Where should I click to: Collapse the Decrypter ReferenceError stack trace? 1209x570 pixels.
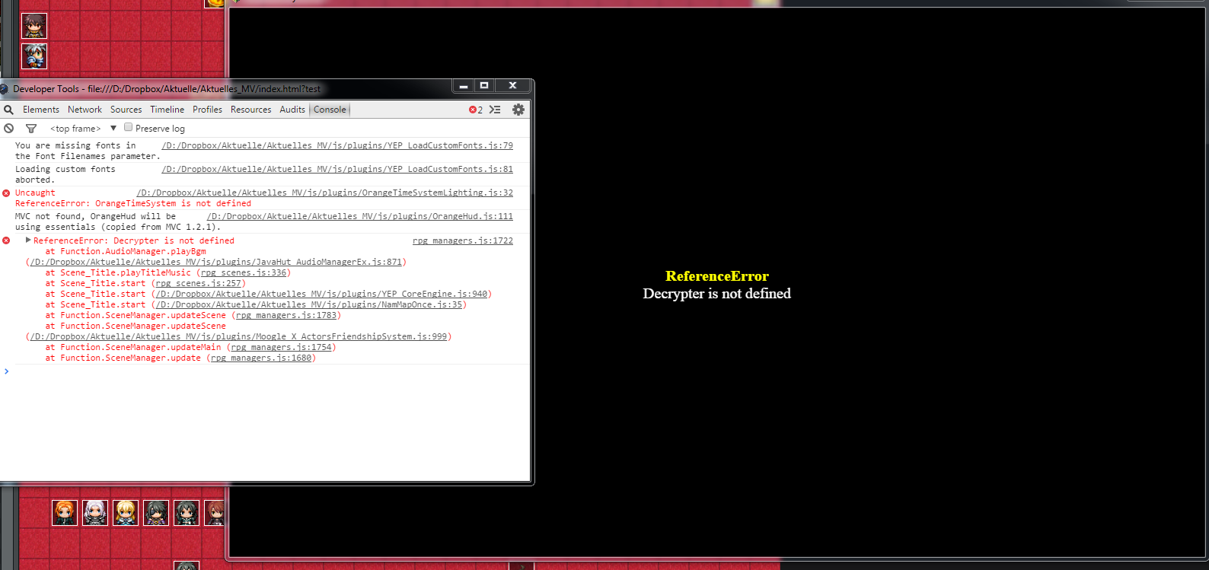tap(28, 240)
